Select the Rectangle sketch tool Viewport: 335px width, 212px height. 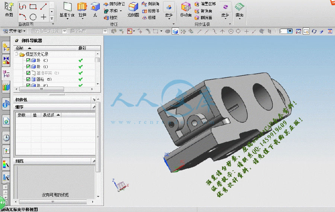click(x=33, y=7)
